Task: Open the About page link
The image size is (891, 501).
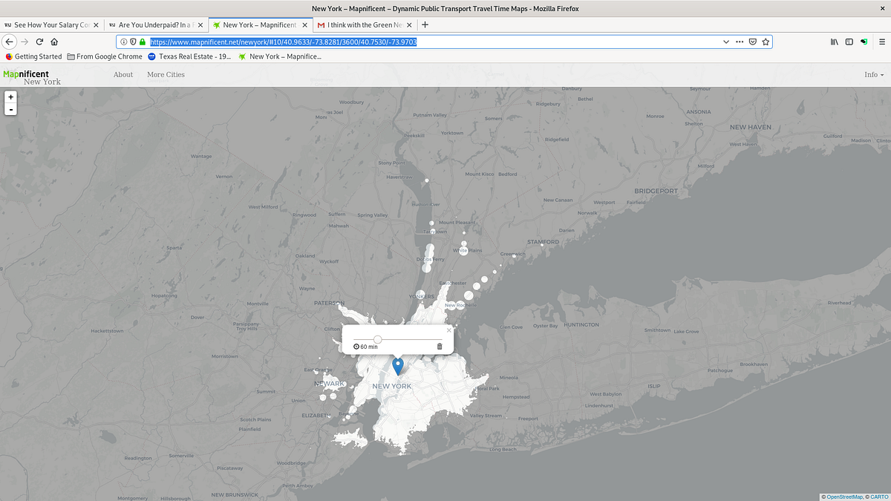Action: [123, 74]
